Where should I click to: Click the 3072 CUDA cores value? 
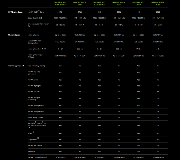[x=60, y=12]
